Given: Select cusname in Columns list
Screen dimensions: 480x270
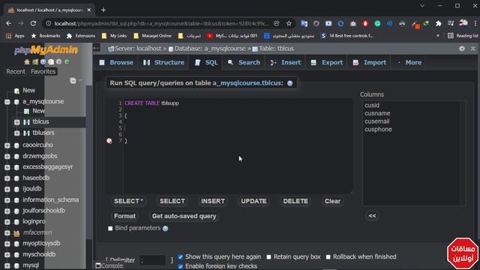Looking at the screenshot, I should [377, 113].
